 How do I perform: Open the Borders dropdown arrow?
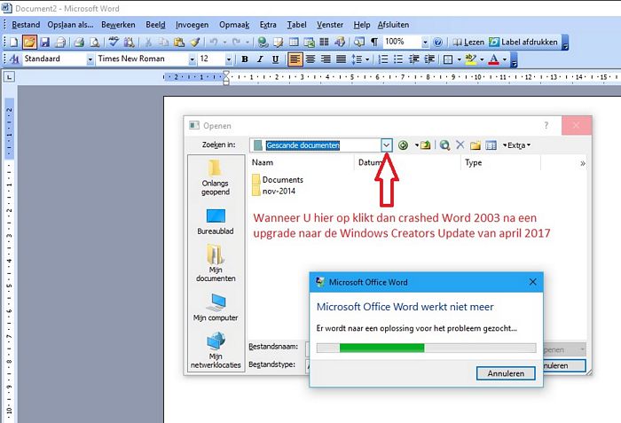[x=459, y=59]
